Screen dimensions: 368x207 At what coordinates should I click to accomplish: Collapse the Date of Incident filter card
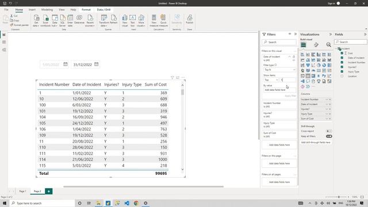pyautogui.click(x=289, y=57)
